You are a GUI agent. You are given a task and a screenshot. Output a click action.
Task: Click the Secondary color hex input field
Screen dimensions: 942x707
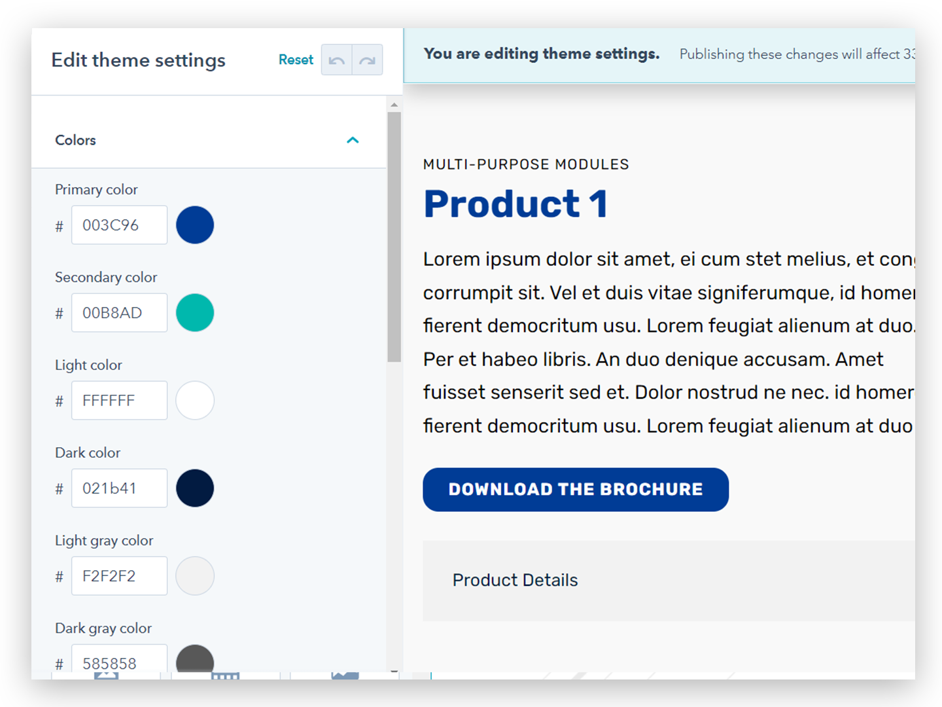click(119, 313)
